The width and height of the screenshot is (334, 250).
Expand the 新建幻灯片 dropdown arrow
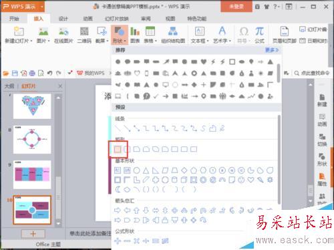(x=31, y=41)
